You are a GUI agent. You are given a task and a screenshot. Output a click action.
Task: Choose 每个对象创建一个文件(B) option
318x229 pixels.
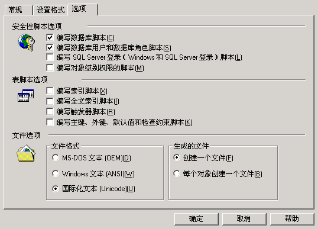[x=177, y=173]
